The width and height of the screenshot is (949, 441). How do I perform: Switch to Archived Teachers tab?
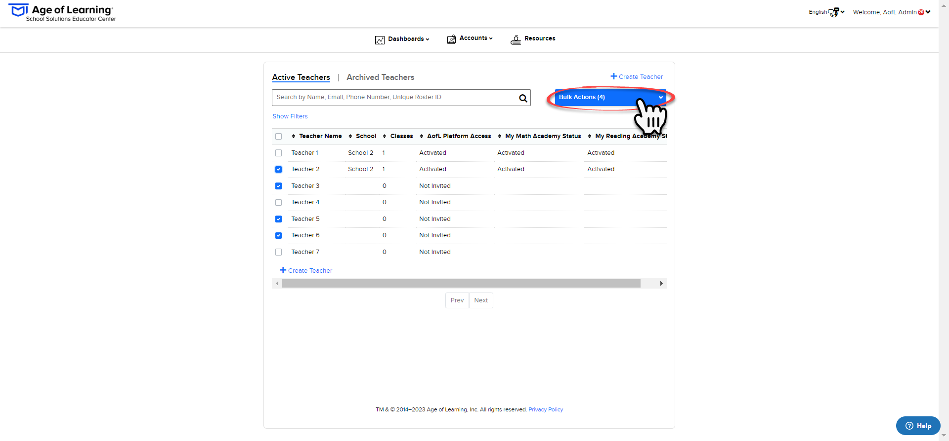pyautogui.click(x=381, y=77)
